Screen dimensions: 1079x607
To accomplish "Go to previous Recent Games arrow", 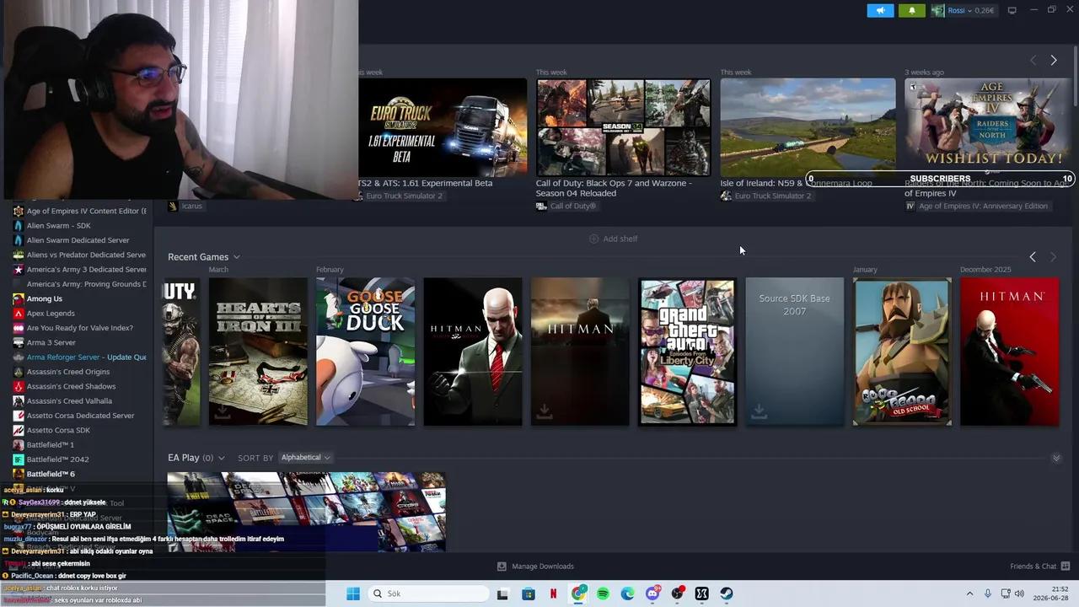I will tap(1033, 257).
